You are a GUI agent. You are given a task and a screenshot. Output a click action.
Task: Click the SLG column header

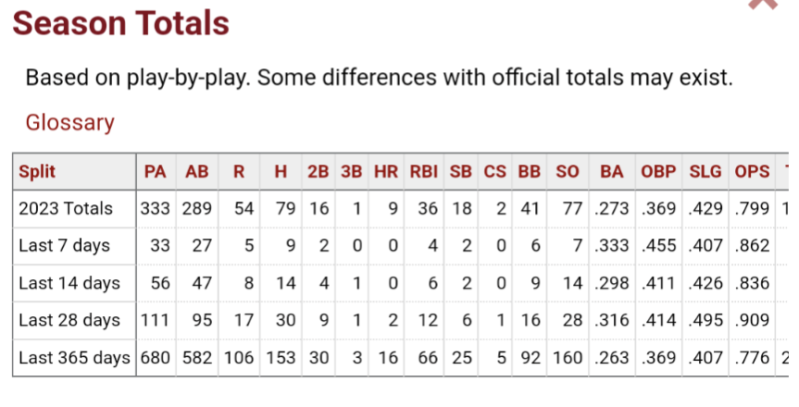click(705, 171)
